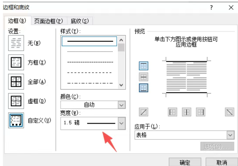Click the 取消 cancel button
The height and width of the screenshot is (166, 238).
222,162
